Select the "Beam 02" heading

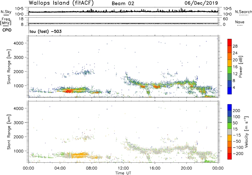click(123, 3)
